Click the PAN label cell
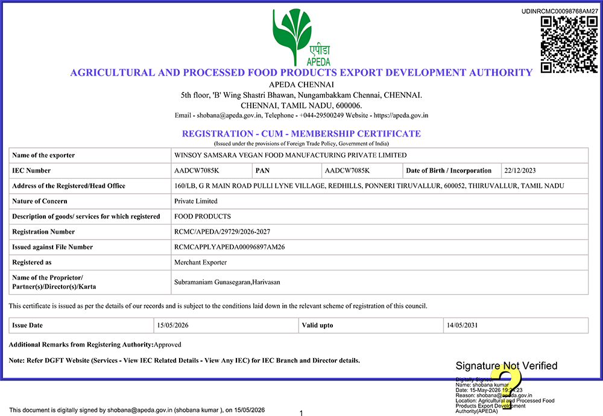This screenshot has width=603, height=416. pyautogui.click(x=286, y=171)
